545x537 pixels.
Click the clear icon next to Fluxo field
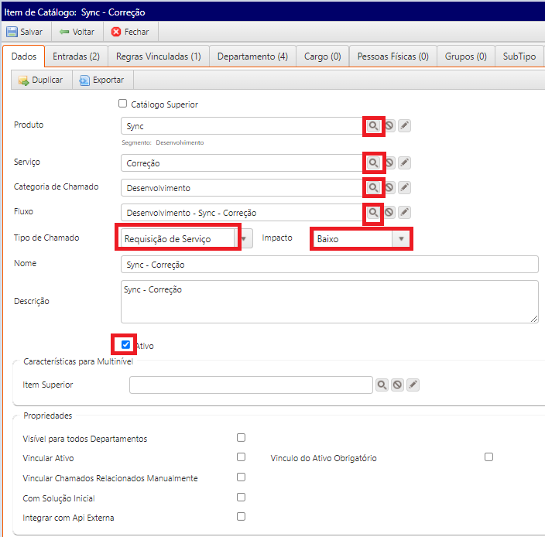click(389, 212)
